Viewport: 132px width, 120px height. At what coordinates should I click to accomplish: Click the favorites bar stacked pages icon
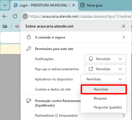(5, 26)
